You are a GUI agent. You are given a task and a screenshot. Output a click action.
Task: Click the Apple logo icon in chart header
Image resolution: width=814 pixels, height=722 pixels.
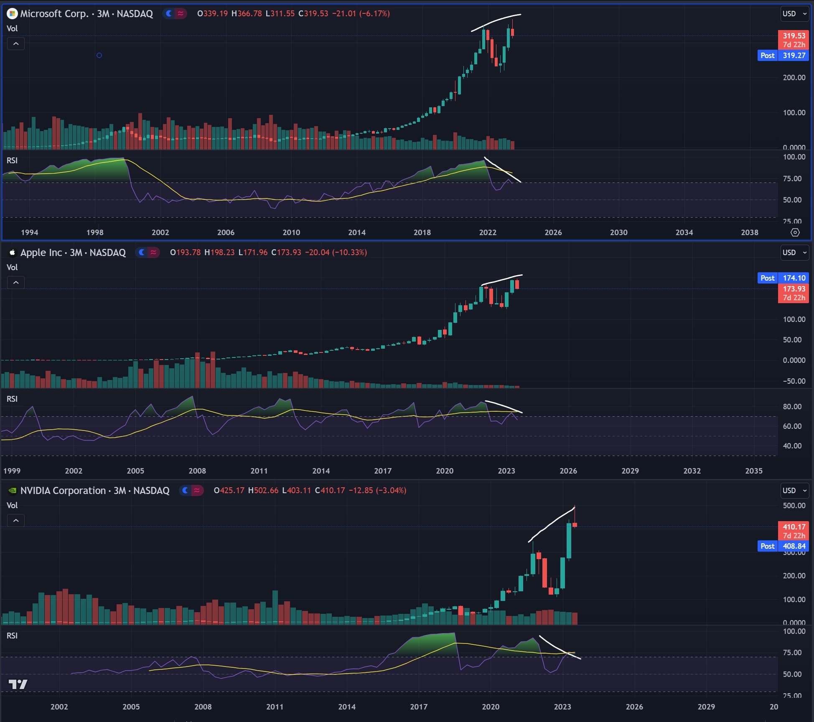pos(13,253)
